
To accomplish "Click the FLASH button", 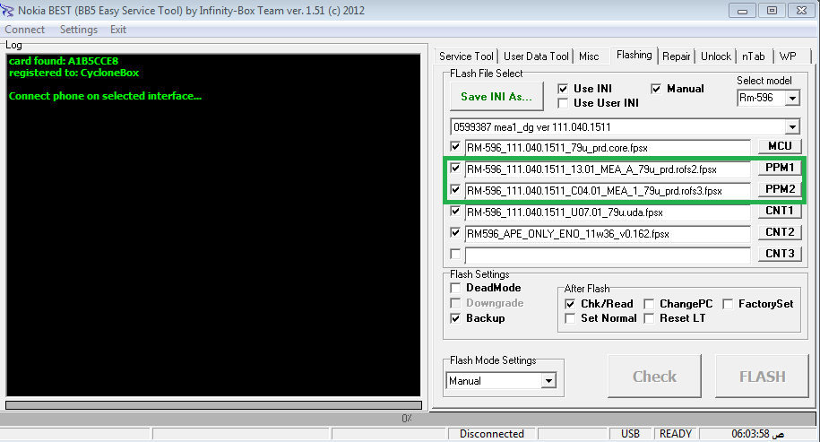I will [762, 376].
